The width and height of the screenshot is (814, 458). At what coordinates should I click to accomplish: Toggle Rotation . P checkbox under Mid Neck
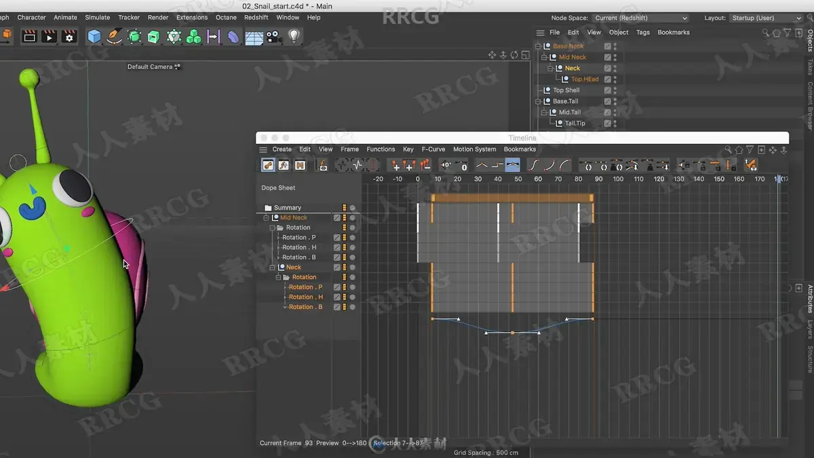click(x=337, y=238)
